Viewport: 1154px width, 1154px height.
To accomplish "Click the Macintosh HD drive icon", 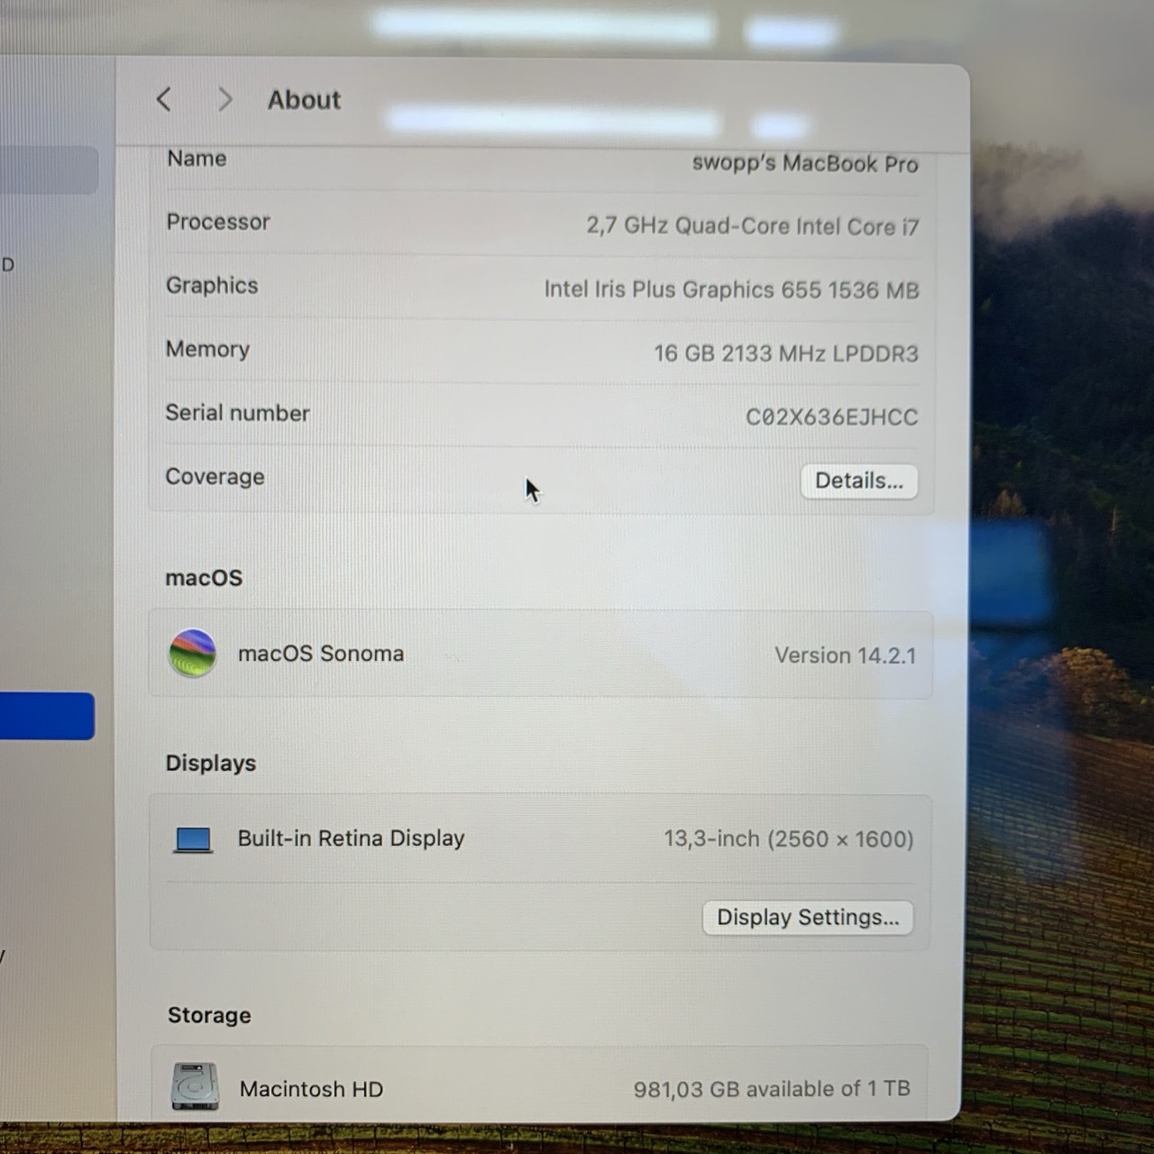I will [x=195, y=1086].
